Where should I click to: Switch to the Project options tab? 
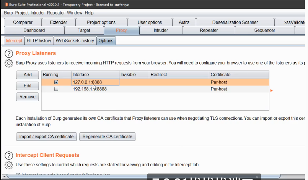101,22
